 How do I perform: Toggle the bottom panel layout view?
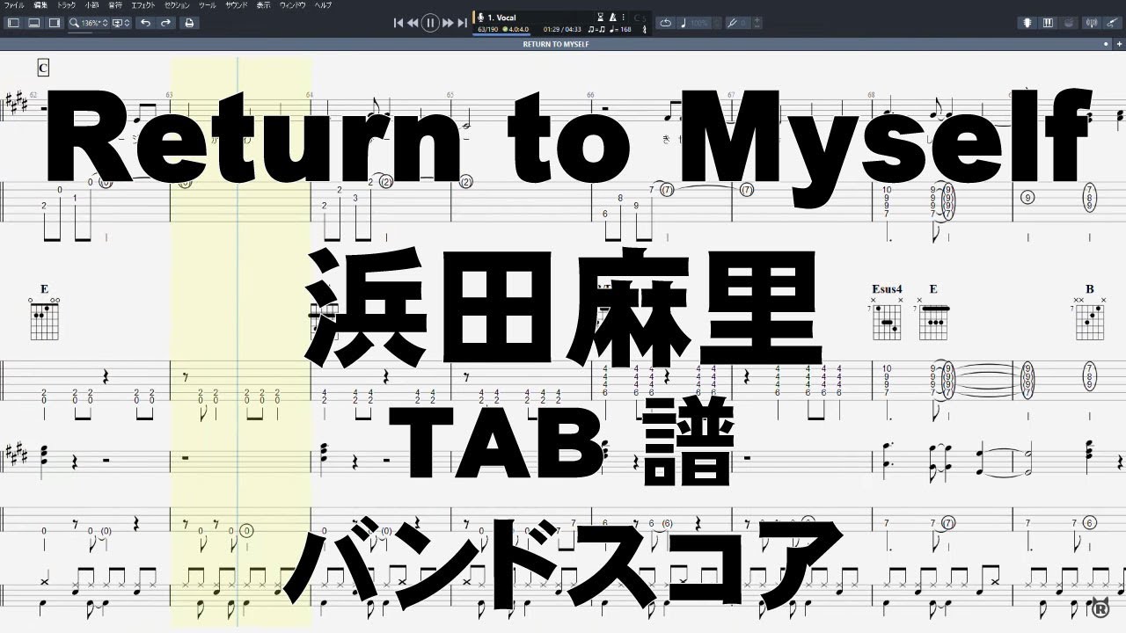(x=33, y=23)
